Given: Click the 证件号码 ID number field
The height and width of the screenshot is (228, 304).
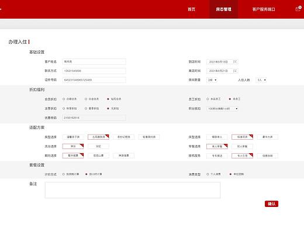Looking at the screenshot, I should [94, 80].
